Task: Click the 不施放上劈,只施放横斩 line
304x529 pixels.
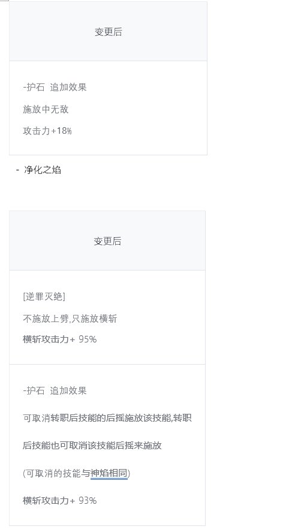Action: pyautogui.click(x=70, y=318)
